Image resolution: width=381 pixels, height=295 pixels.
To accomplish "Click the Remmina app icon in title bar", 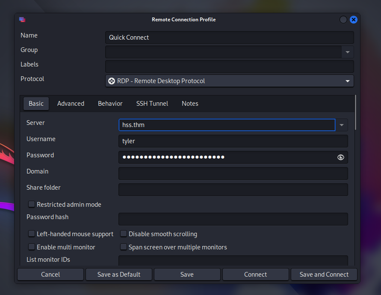I will click(22, 20).
